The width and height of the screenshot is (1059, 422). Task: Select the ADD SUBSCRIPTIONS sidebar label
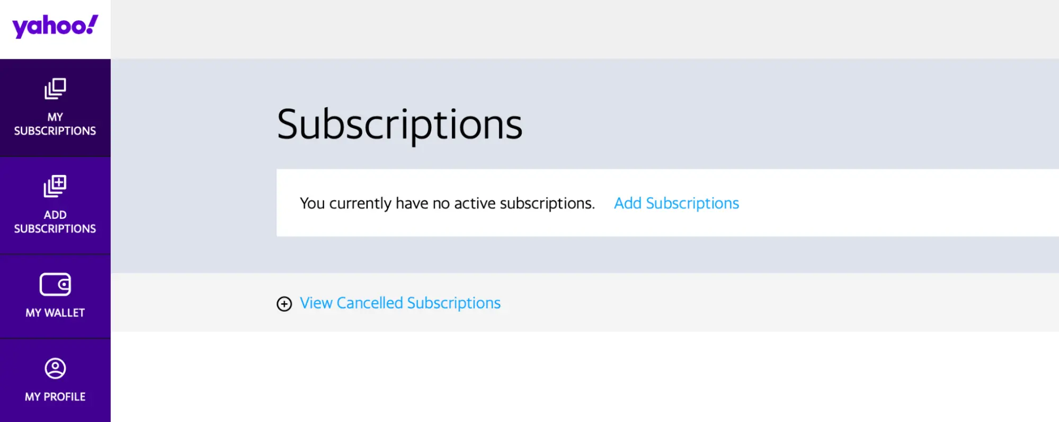coord(55,222)
